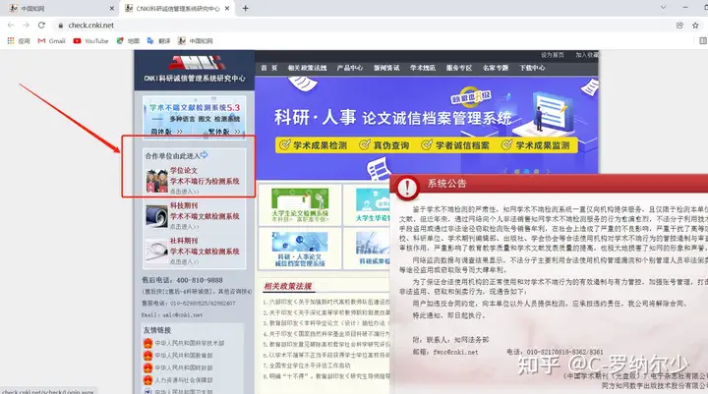The height and width of the screenshot is (394, 708).
Task: Share this page icon in address bar
Action: (x=679, y=26)
